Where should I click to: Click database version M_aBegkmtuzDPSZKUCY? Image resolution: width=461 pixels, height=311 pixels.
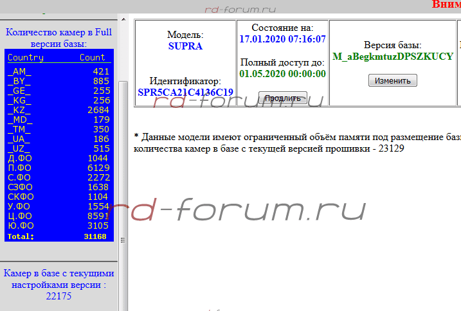pos(393,57)
